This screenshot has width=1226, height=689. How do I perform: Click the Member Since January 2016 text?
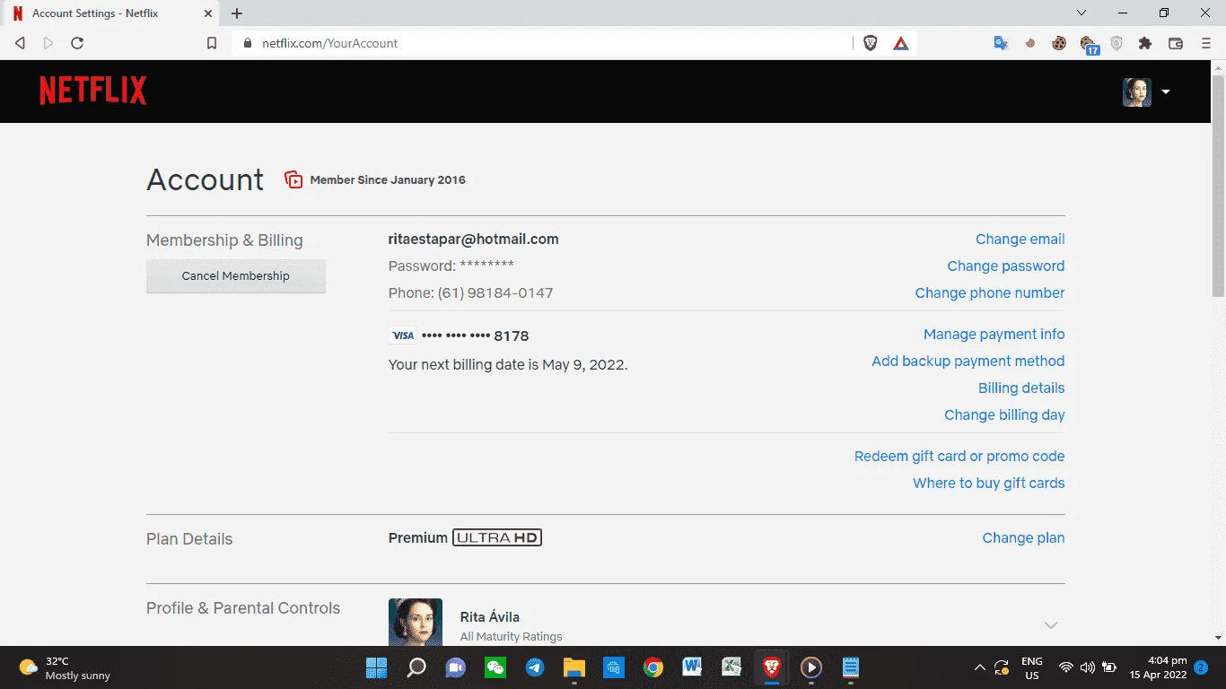(x=388, y=179)
